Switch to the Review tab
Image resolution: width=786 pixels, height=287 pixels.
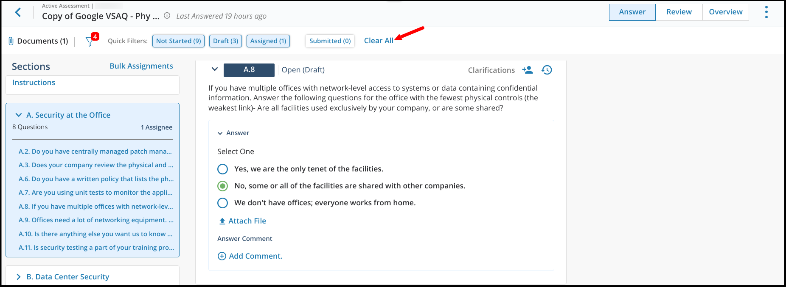[x=678, y=12]
